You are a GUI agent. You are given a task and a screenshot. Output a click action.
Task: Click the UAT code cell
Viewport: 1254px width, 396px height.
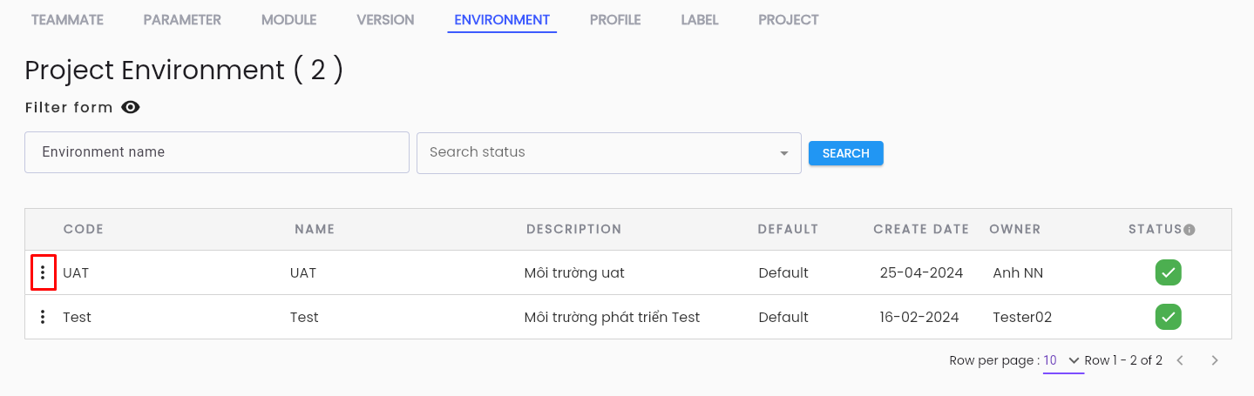pos(76,273)
